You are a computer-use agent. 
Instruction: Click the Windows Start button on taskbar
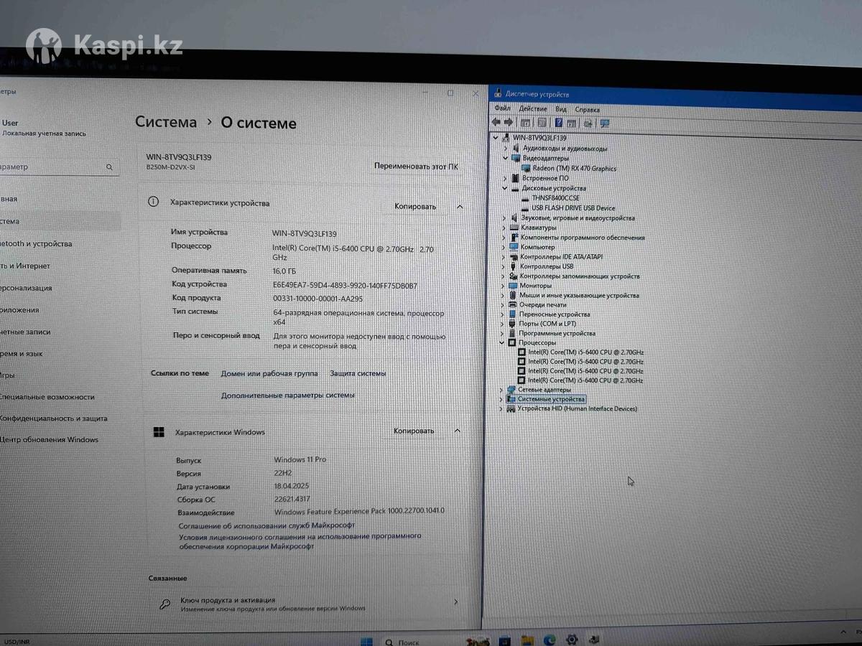pos(366,641)
